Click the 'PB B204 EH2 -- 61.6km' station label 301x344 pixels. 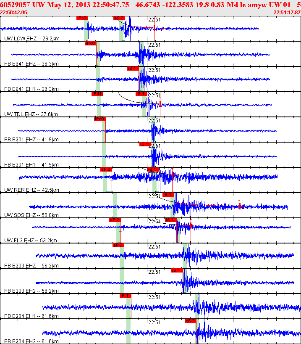click(31, 341)
